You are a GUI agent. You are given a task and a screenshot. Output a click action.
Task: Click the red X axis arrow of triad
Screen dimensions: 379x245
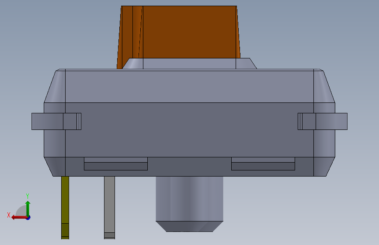(19, 218)
